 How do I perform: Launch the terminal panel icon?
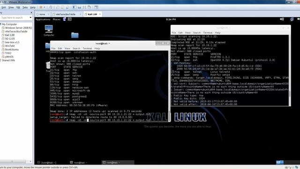coord(70,19)
